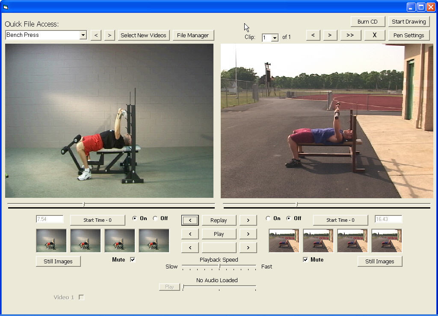Open the Bench Press file dropdown
438x316 pixels.
pyautogui.click(x=83, y=36)
